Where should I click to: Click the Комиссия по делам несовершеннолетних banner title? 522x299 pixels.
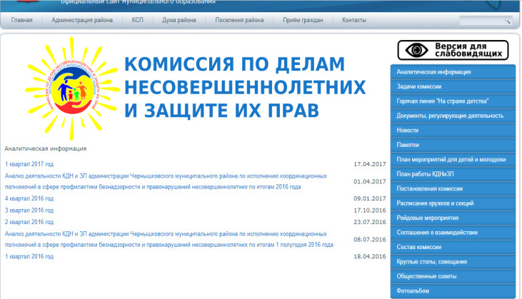[245, 87]
